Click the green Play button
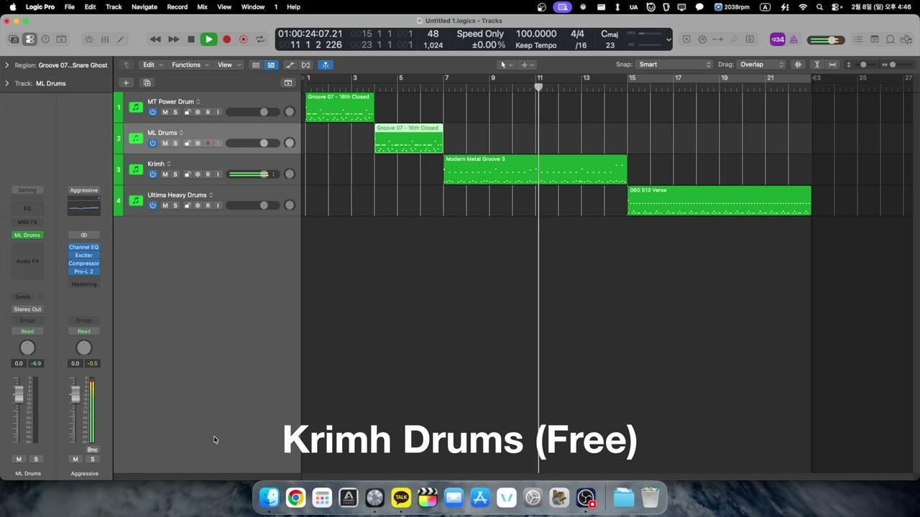Viewport: 920px width, 517px height. [x=208, y=39]
